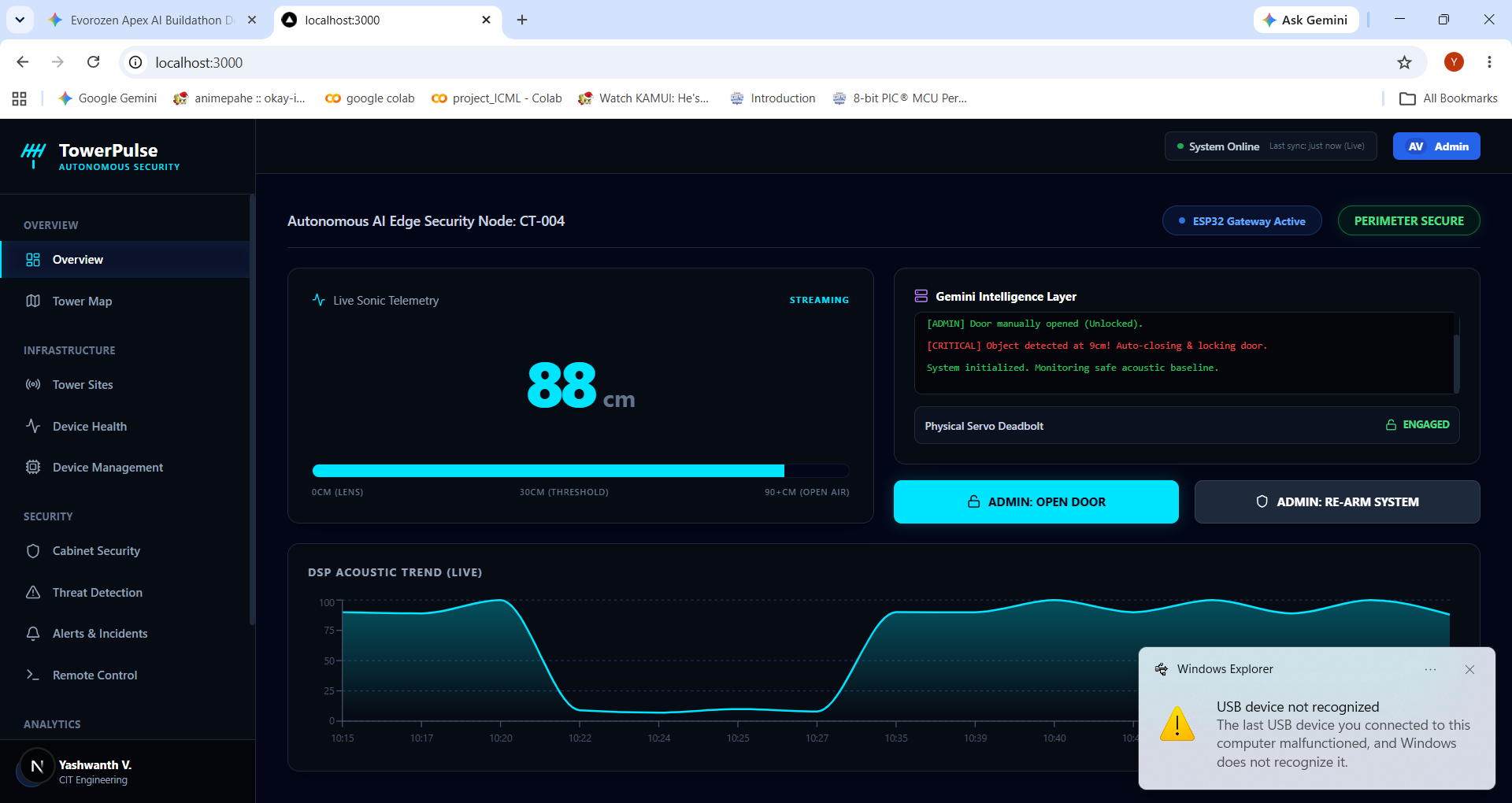
Task: Click the Threat Detection warning icon
Action: click(x=33, y=593)
